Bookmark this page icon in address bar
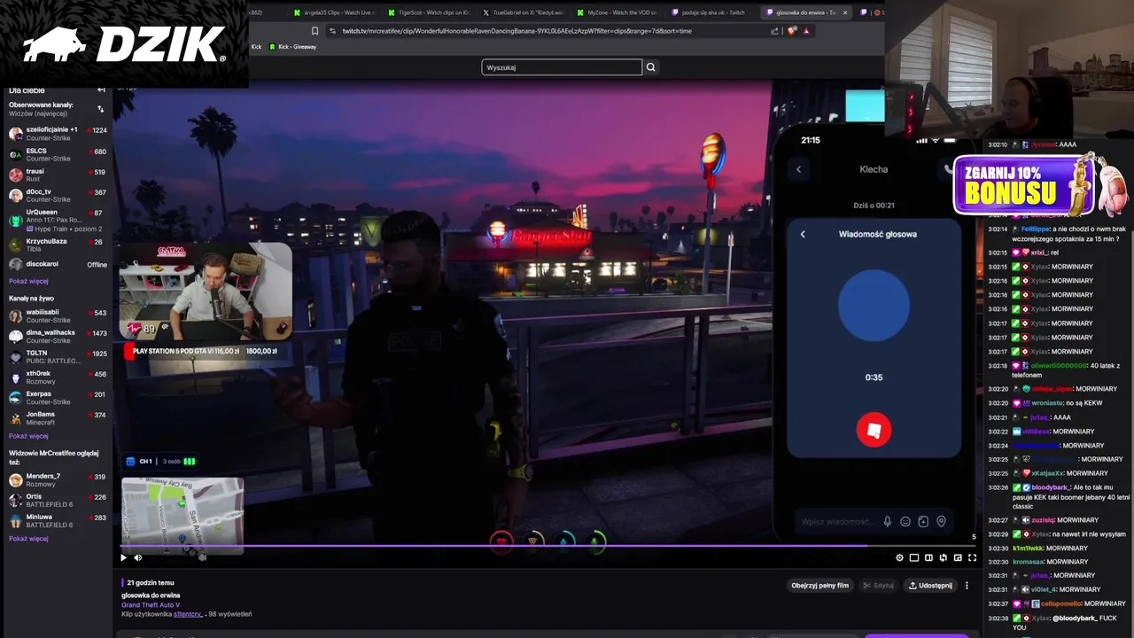The width and height of the screenshot is (1134, 638). (x=315, y=31)
